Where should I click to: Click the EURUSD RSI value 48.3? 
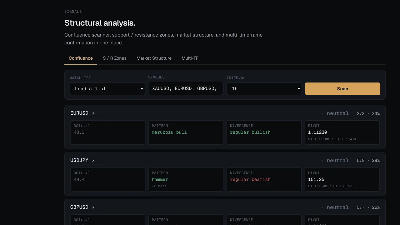coord(79,132)
